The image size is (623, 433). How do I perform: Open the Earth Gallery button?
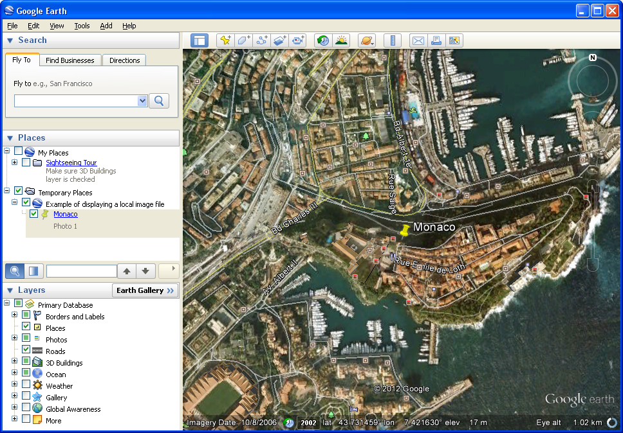tap(145, 290)
